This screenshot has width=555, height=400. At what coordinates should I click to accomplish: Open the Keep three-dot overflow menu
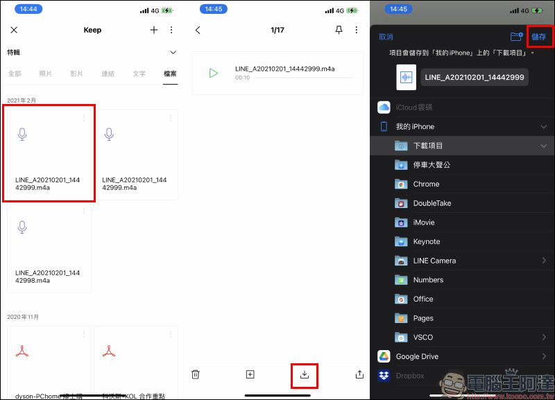(171, 30)
